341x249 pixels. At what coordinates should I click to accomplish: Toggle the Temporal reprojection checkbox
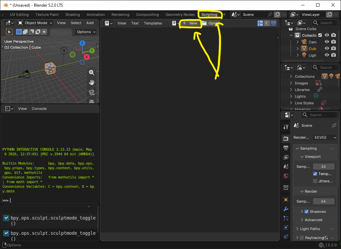[x=315, y=174]
